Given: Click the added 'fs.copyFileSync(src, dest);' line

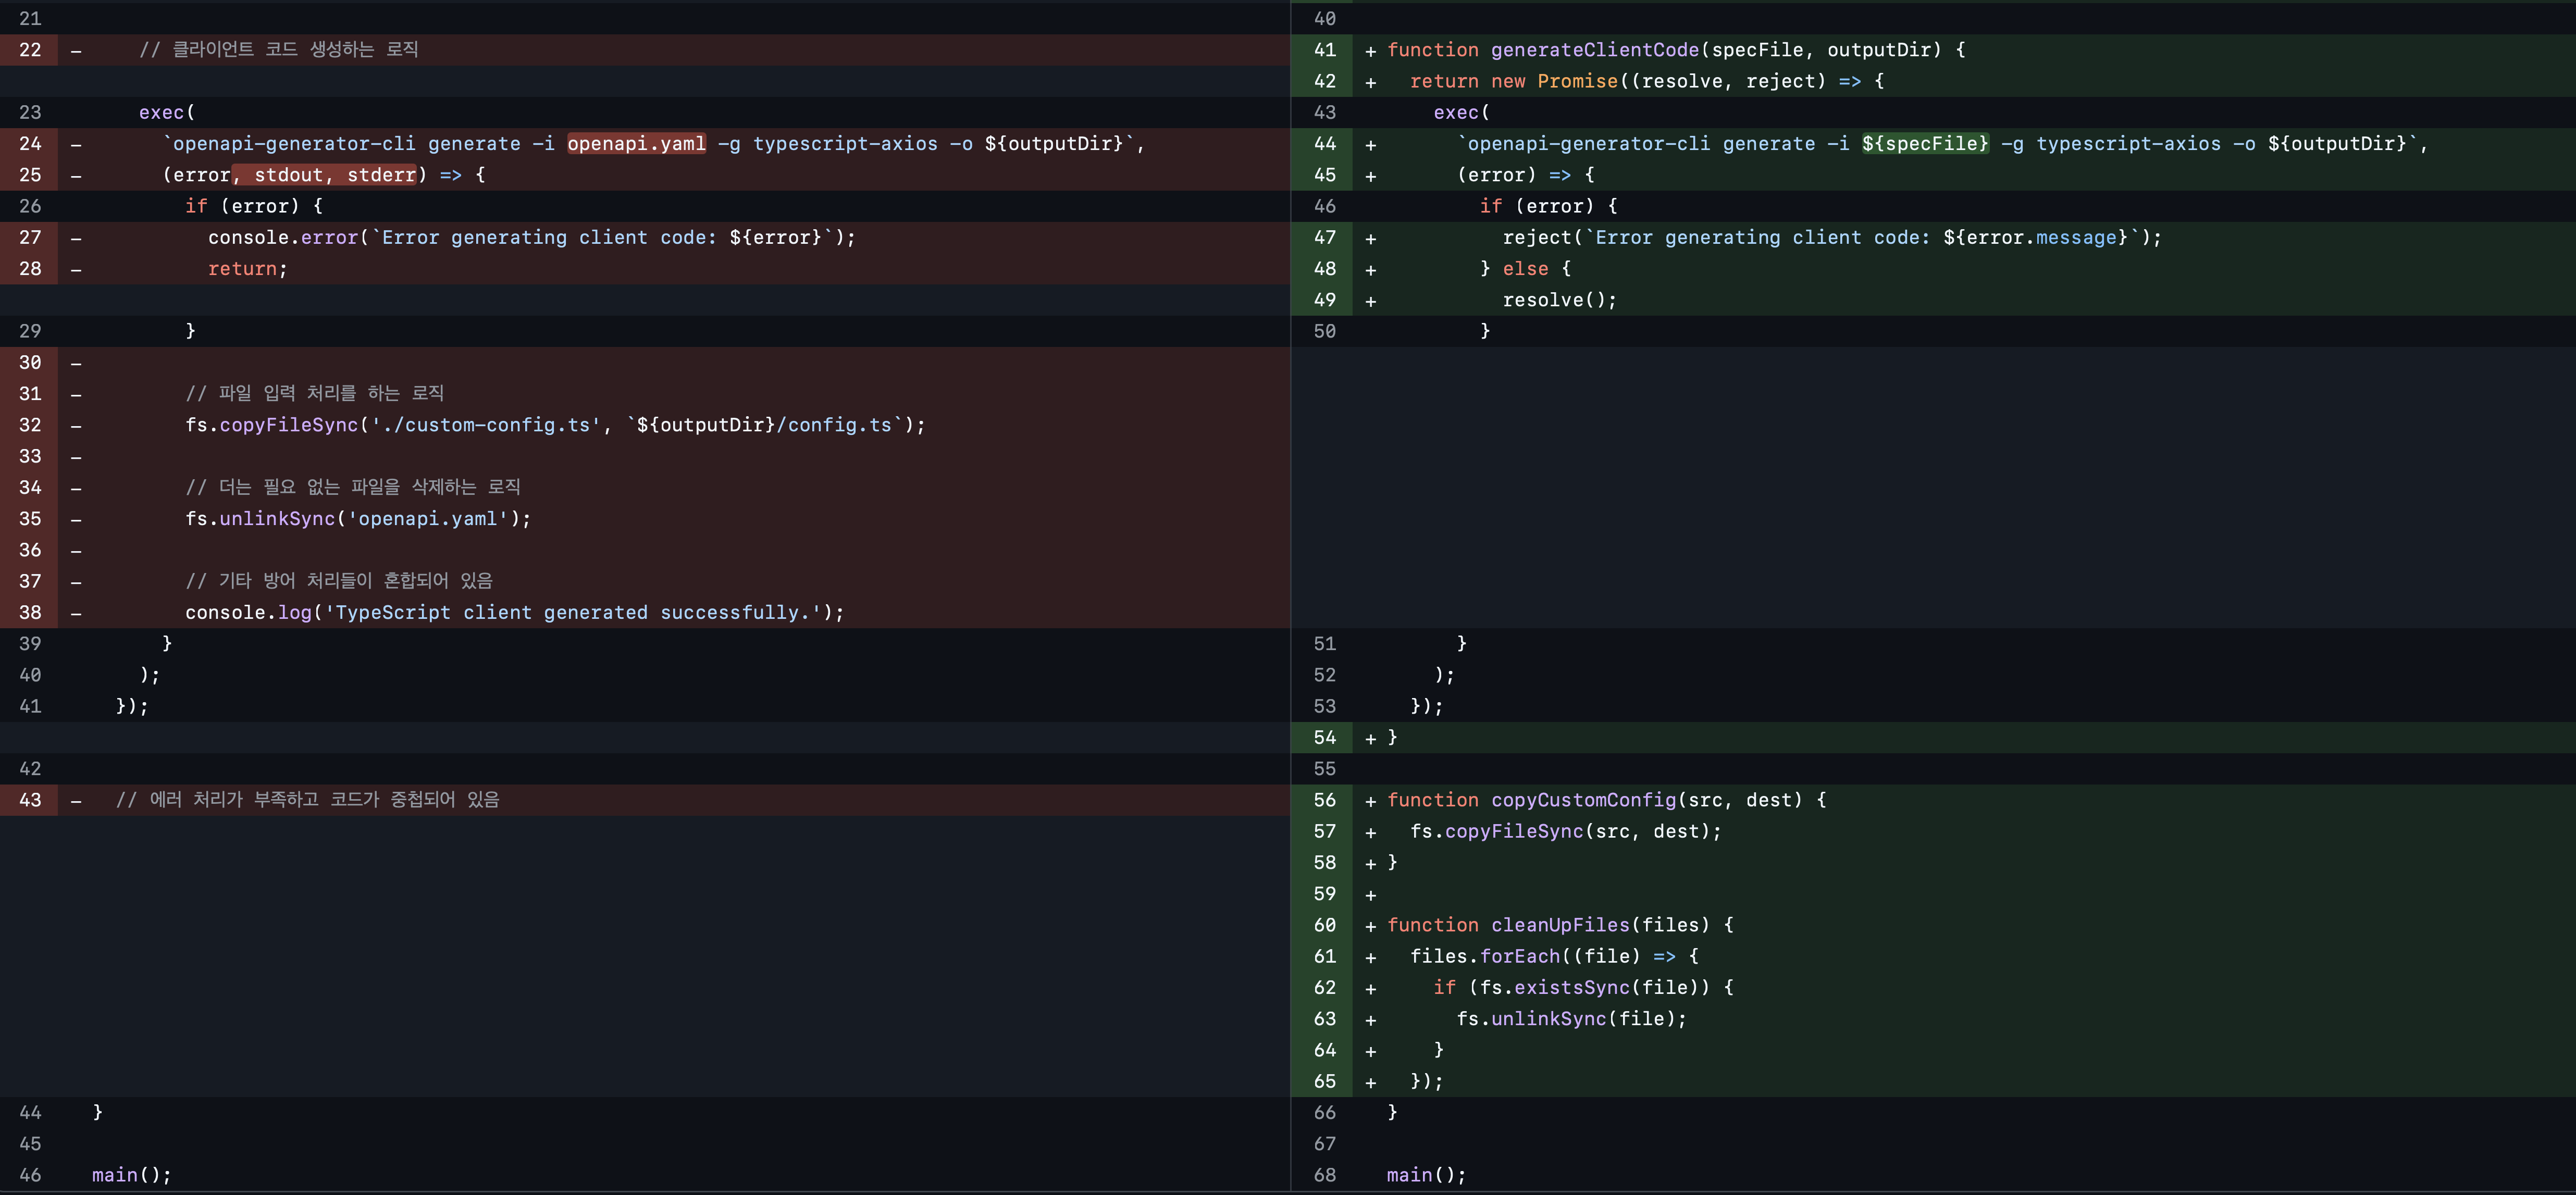Looking at the screenshot, I should point(1566,832).
